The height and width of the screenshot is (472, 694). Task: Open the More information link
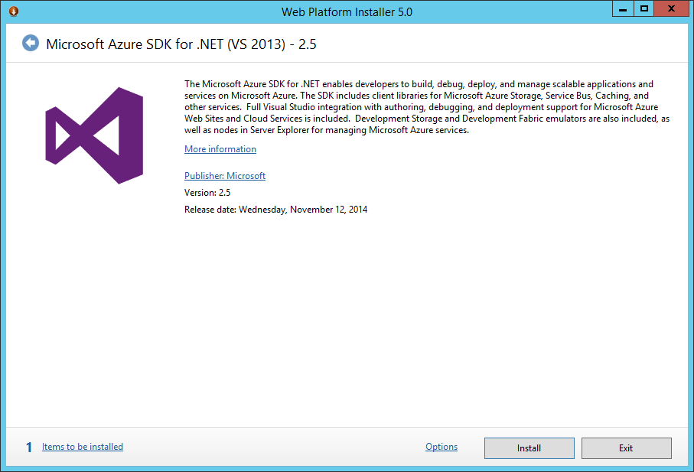pyautogui.click(x=220, y=148)
